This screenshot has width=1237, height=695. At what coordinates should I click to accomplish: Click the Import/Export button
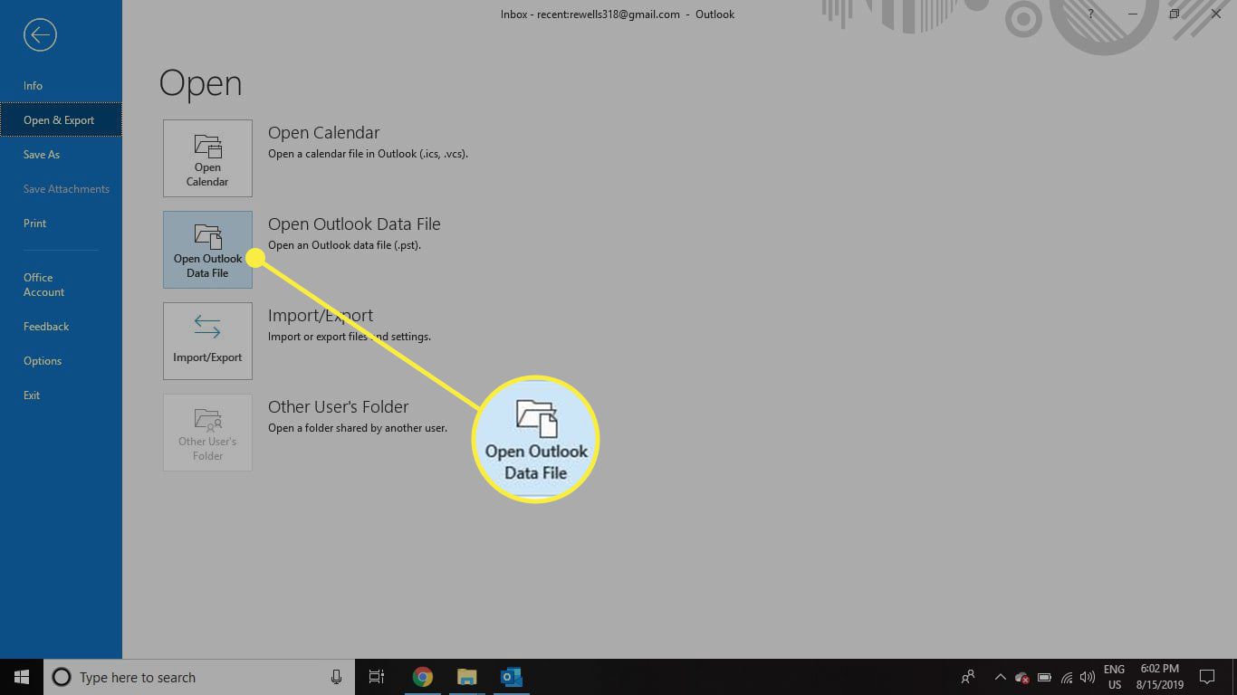pos(207,341)
